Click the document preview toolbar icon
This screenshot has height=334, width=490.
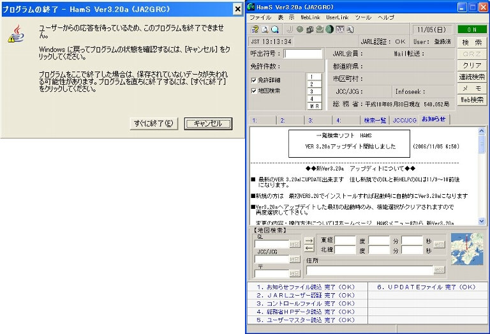[265, 29]
